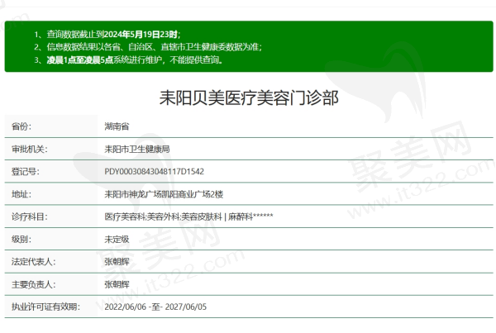This screenshot has height=333, width=496.
Task: Click the 法定代表人 label
Action: point(34,262)
